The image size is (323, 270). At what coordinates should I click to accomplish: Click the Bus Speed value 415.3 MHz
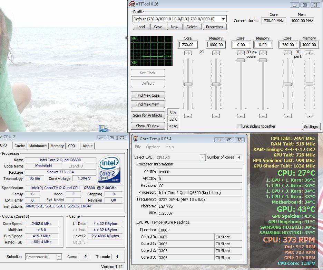42,236
